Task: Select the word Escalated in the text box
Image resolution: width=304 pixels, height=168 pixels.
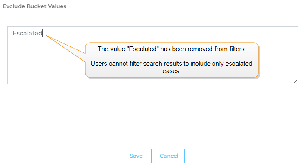Action: point(27,33)
